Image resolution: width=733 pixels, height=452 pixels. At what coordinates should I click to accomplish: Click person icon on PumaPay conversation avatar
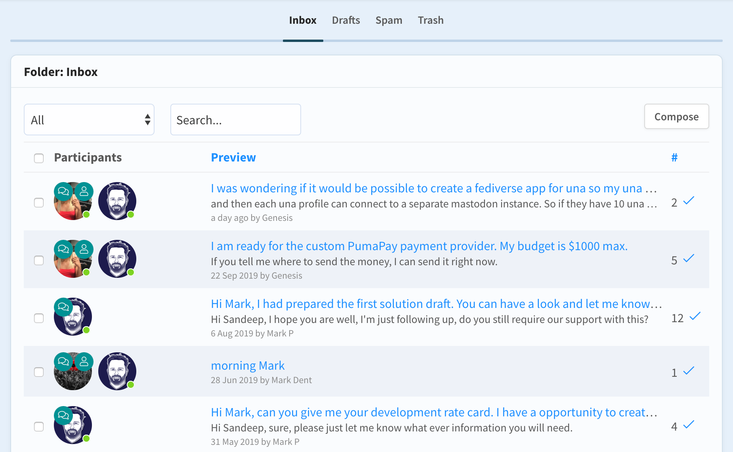click(x=84, y=249)
